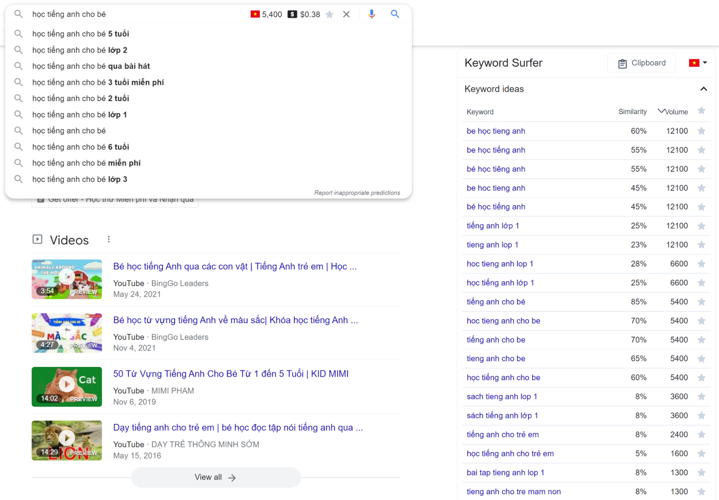Screen dimensions: 719x500
Task: Open the country flag dropdown in Keyword Surfer
Action: [698, 63]
